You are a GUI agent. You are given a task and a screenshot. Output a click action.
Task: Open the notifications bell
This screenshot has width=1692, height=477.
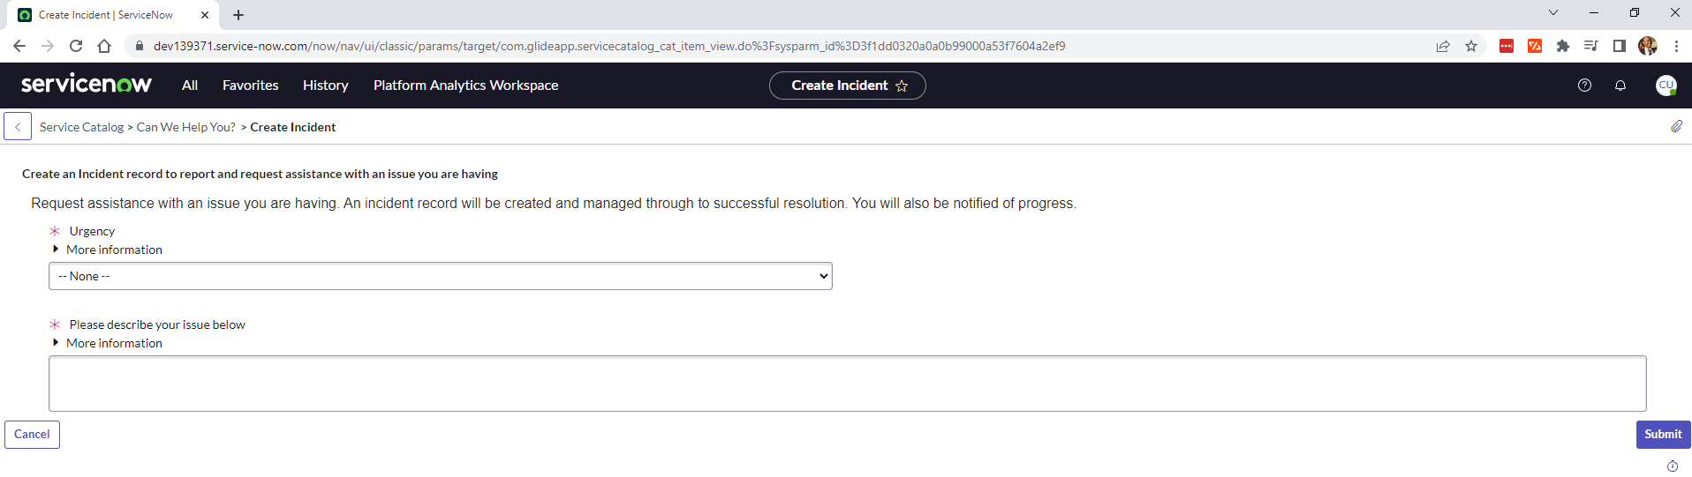click(x=1620, y=86)
